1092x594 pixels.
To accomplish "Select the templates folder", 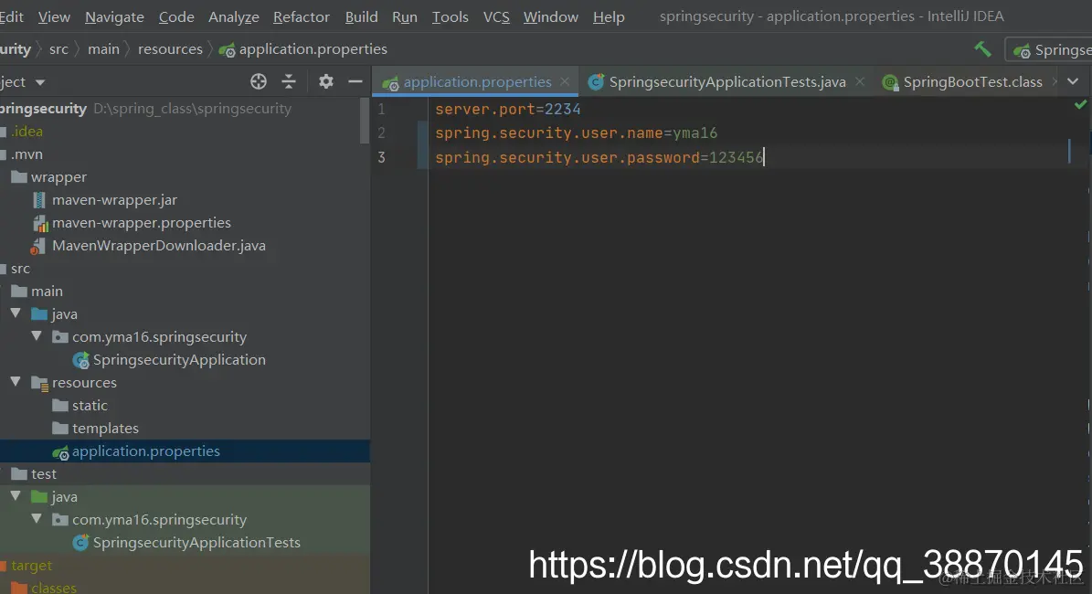I will tap(105, 429).
